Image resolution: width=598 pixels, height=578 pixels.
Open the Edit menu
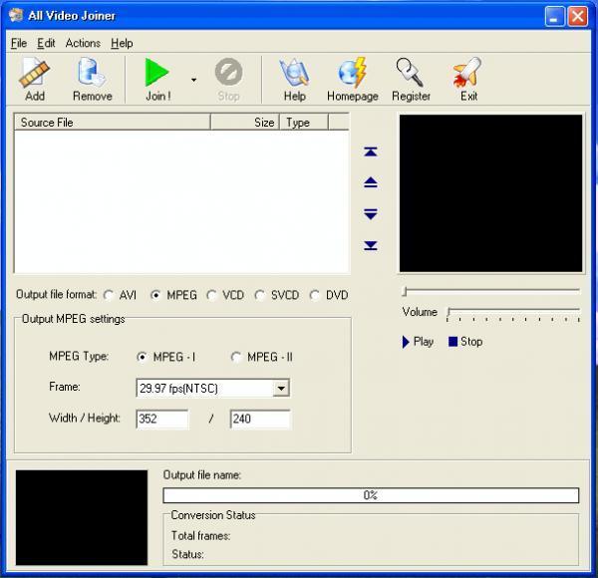(x=46, y=43)
